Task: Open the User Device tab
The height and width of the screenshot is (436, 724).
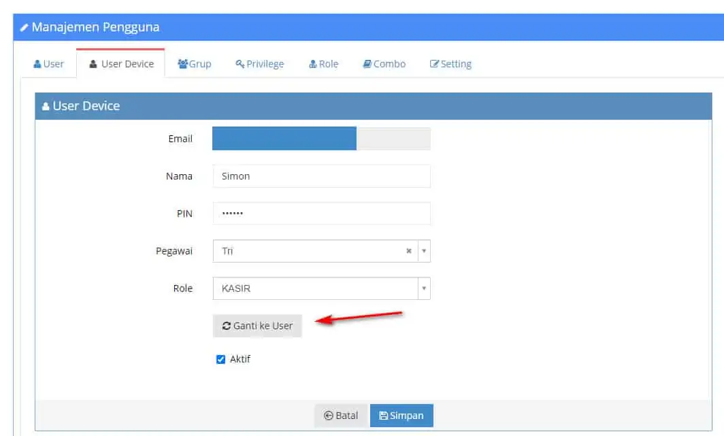Action: (x=121, y=64)
